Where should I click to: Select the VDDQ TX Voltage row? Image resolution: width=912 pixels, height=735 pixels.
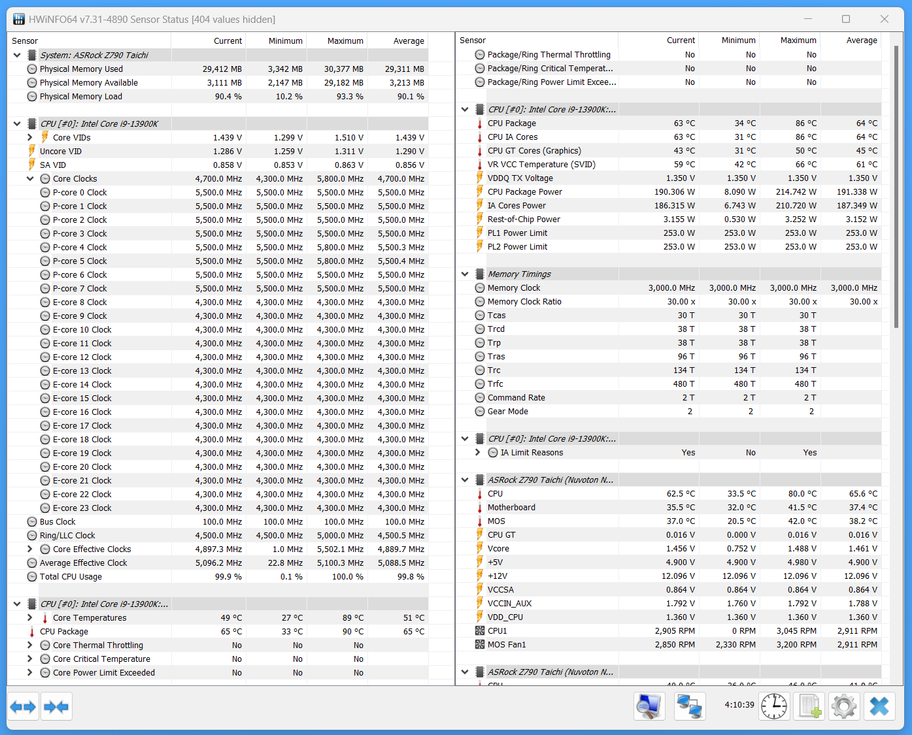coord(668,178)
